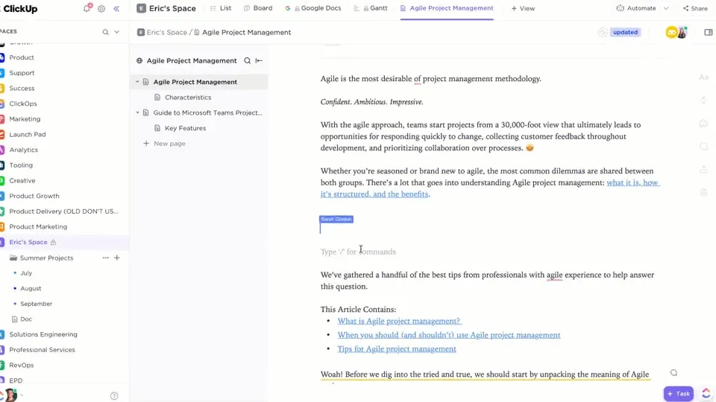Expand the Spaces header chevron
Viewport: 716px width, 402px height.
click(x=117, y=32)
